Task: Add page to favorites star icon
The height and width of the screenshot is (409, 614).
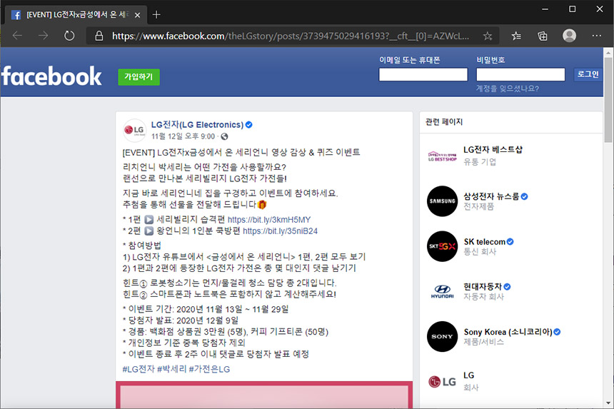Action: (488, 36)
